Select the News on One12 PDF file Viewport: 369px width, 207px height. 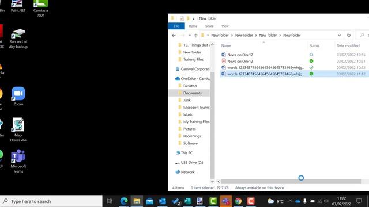240,61
